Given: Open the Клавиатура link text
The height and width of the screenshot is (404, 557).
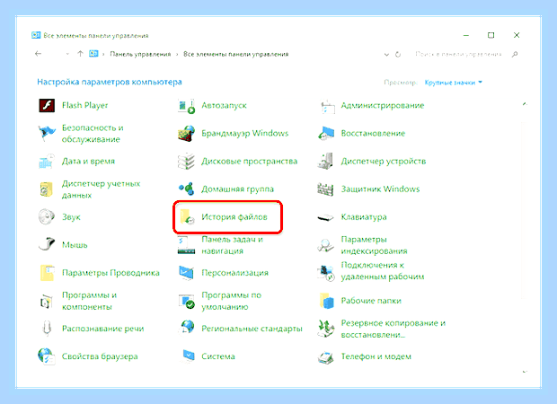Looking at the screenshot, I should point(364,217).
